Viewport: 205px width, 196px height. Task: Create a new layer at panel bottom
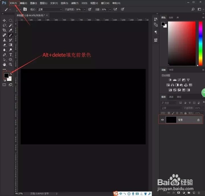point(194,193)
